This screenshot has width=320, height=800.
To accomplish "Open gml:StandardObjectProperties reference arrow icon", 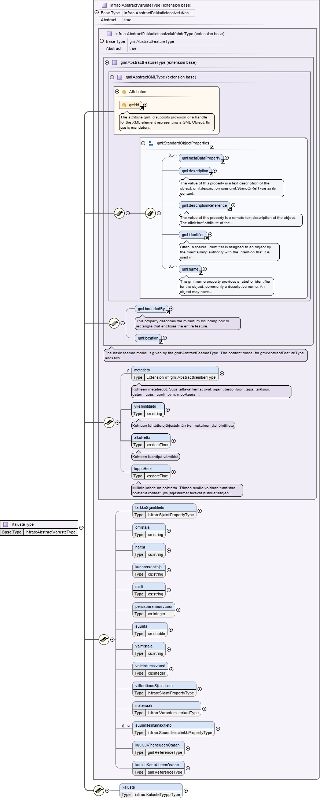I will click(x=212, y=147).
